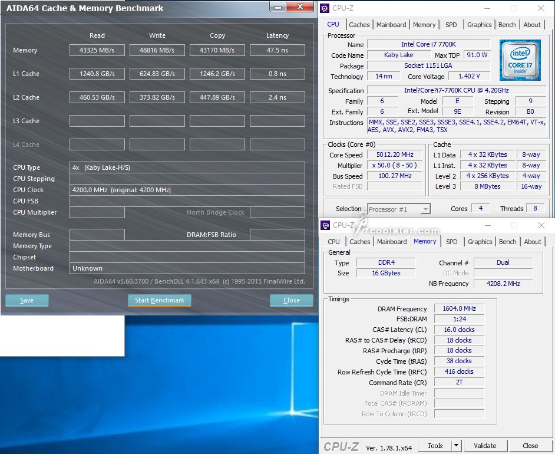Click Core Voltage value 1.402 V
Screen dimensions: 555x454
pyautogui.click(x=470, y=76)
